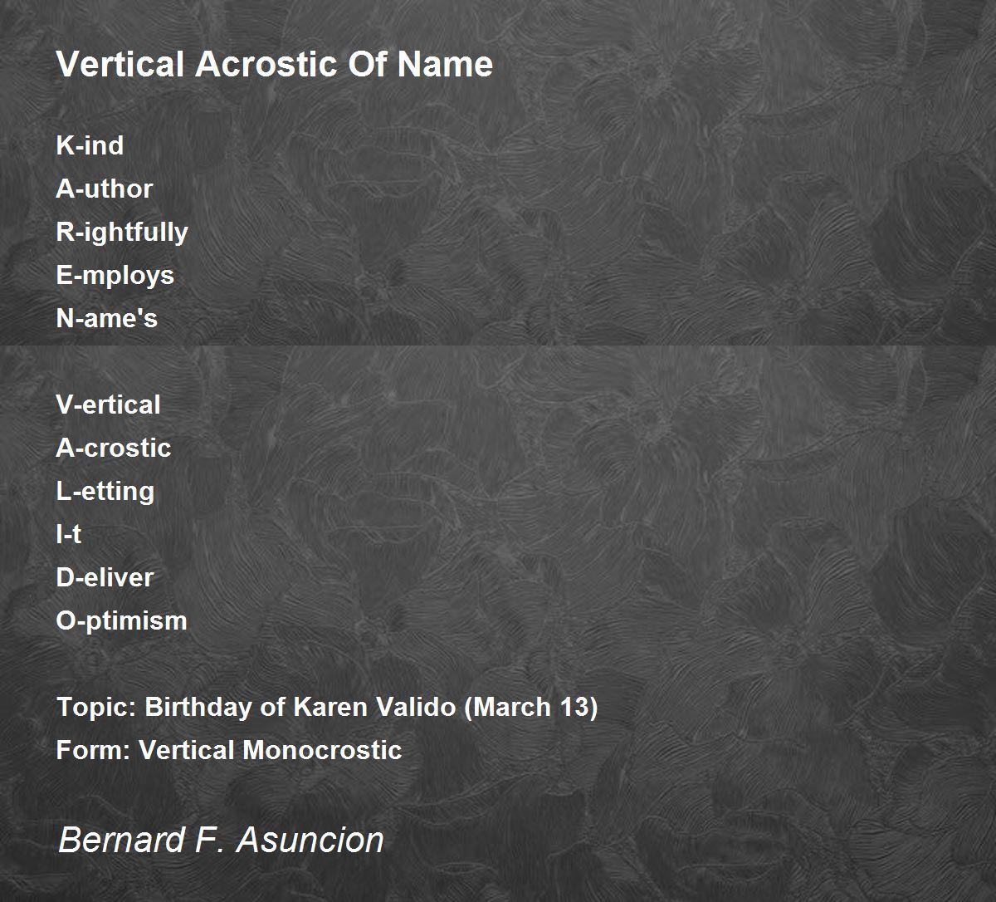Click the title Vertical Acrostic Of Name
The width and height of the screenshot is (996, 902).
point(275,64)
